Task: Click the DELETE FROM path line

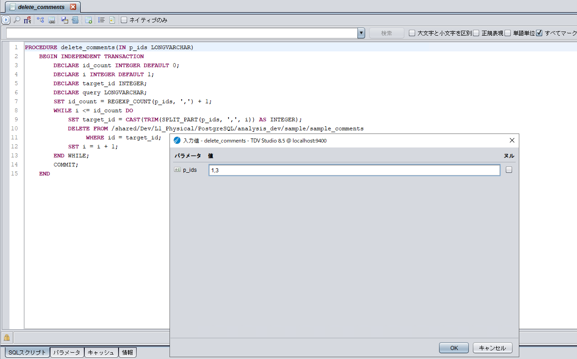Action: [x=215, y=129]
